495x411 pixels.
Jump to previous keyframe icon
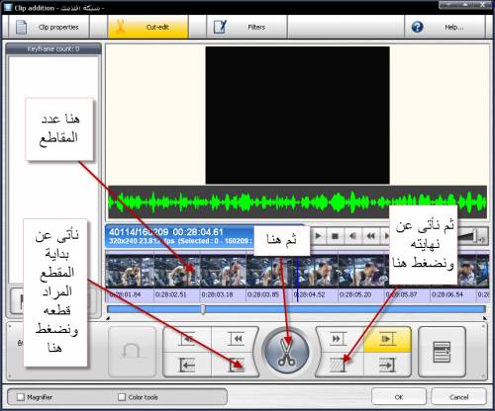point(237,339)
